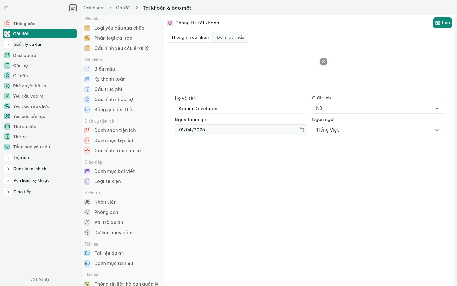457x286 pixels.
Task: Remove avatar with the round X button
Action: [x=323, y=62]
